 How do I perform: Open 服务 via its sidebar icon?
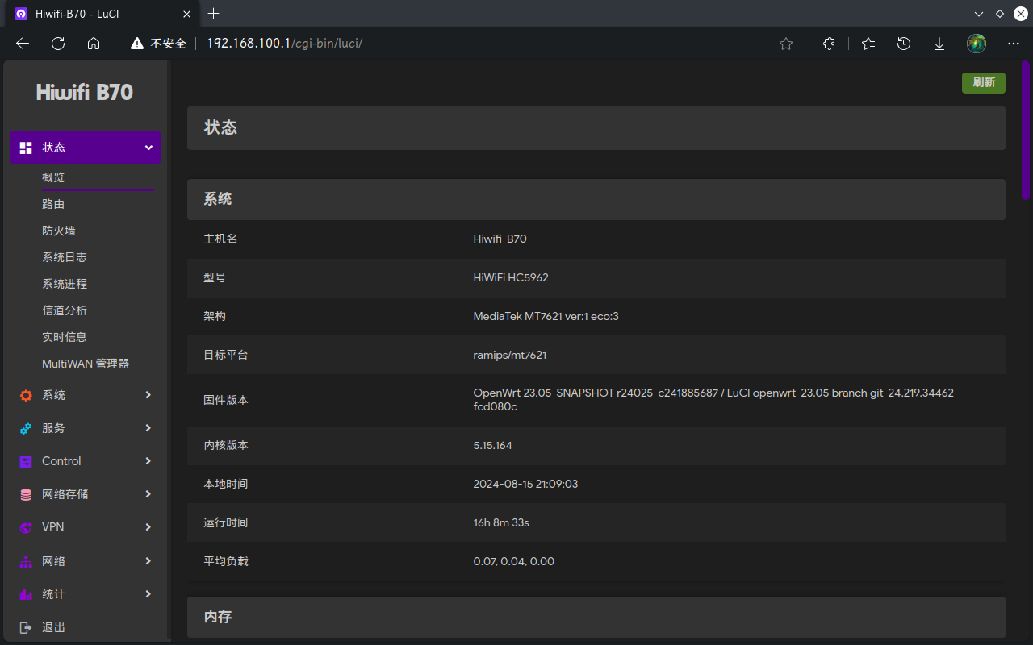coord(26,428)
